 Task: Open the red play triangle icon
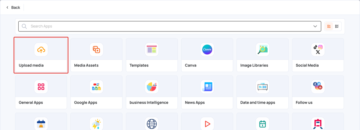pos(207,124)
